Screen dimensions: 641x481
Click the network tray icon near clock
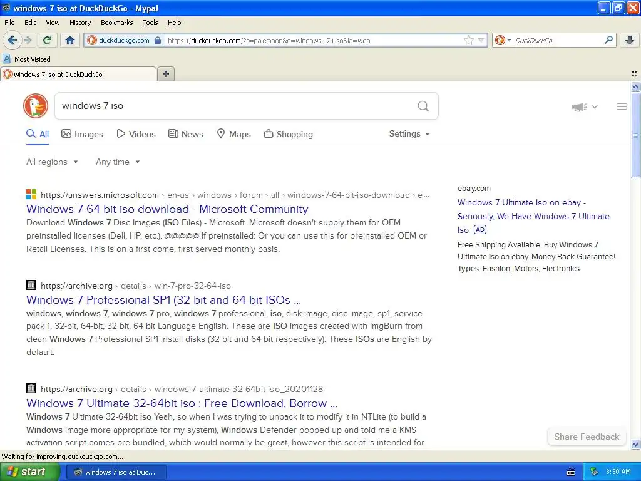(x=595, y=472)
